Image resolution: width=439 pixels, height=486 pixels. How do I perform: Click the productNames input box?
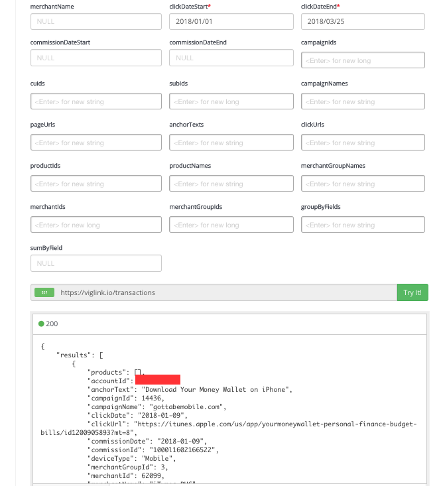point(231,184)
